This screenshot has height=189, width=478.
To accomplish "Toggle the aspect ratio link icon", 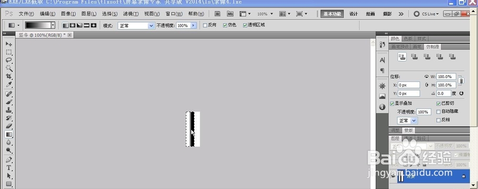I will (461, 81).
